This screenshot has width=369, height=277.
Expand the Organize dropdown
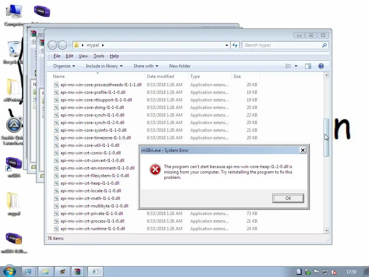[x=64, y=66]
